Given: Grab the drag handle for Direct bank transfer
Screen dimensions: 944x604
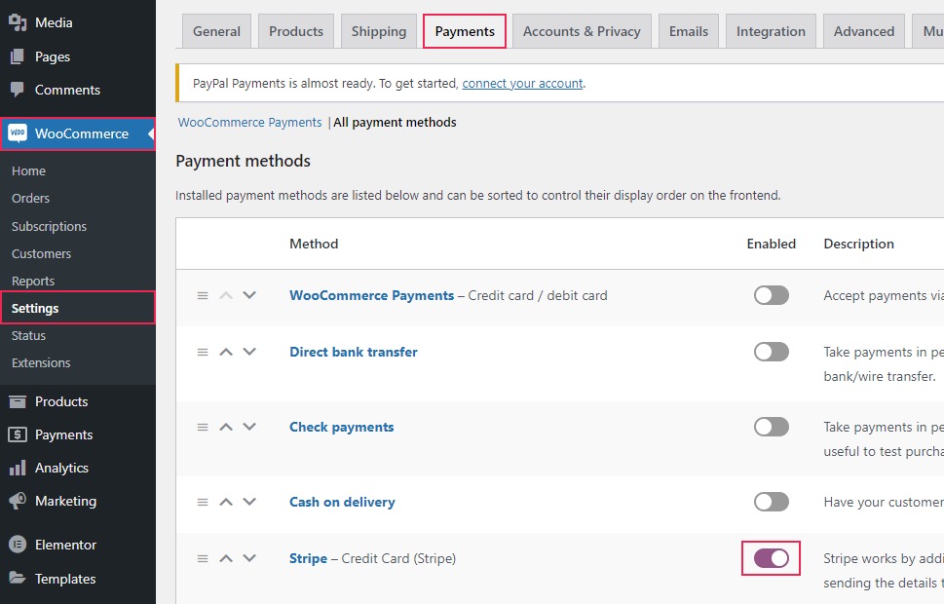Looking at the screenshot, I should [203, 353].
